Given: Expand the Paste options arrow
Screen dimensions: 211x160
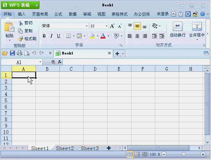Looking at the screenshot, I should click(x=10, y=40).
